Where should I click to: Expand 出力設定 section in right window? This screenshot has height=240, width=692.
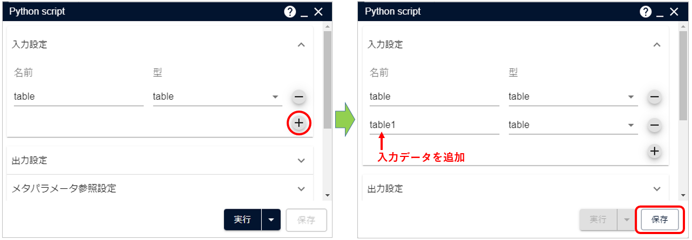(x=657, y=189)
